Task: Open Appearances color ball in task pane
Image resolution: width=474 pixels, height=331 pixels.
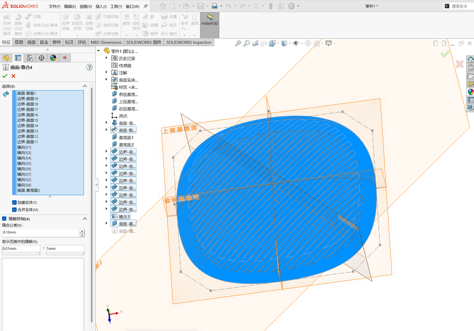Action: tap(471, 92)
